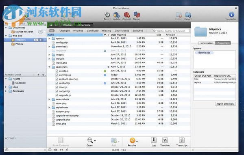The image size is (244, 155).
Task: Click the Merge toolbar icon
Action: 137,15
